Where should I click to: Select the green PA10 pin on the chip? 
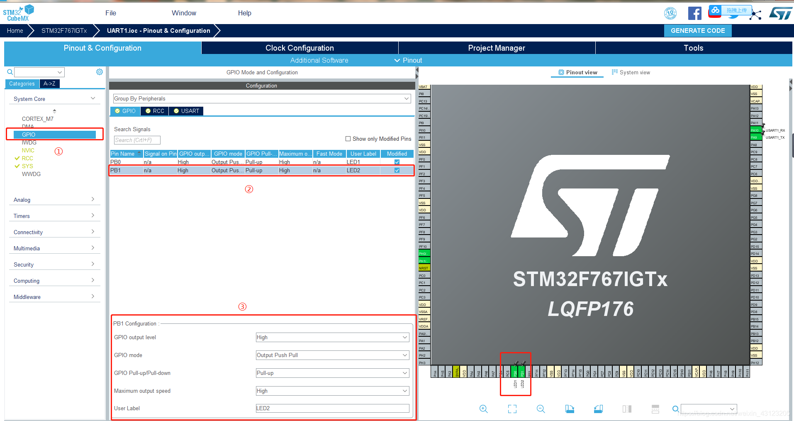[755, 130]
